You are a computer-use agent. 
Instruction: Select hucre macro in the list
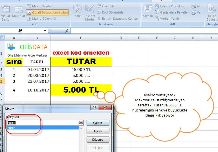coord(42,128)
